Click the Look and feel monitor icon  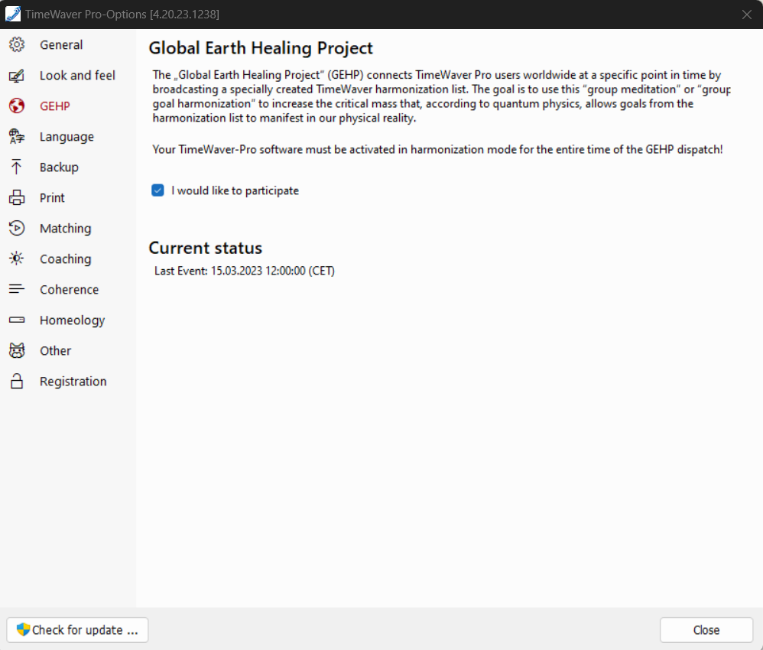point(17,76)
